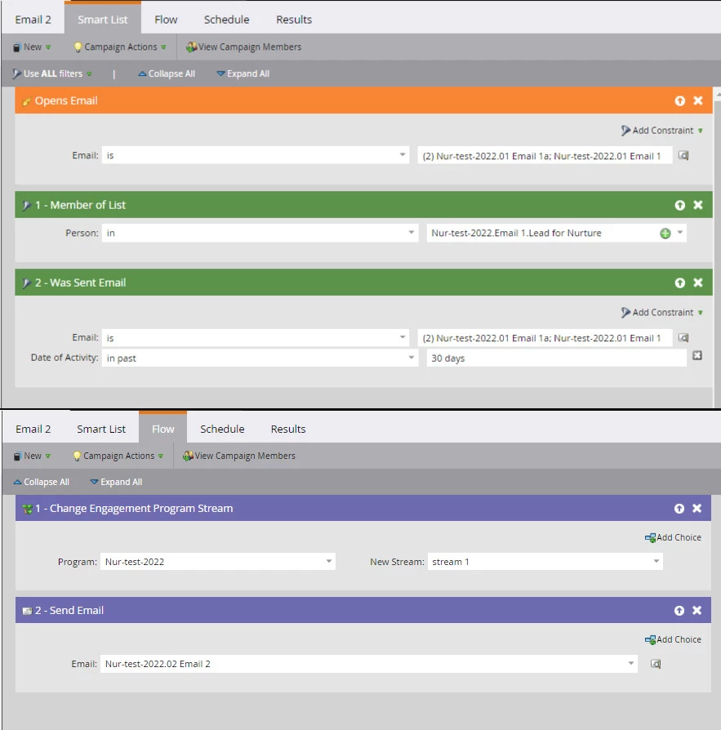
Task: Add Constraint to Opens Email trigger
Action: (661, 131)
